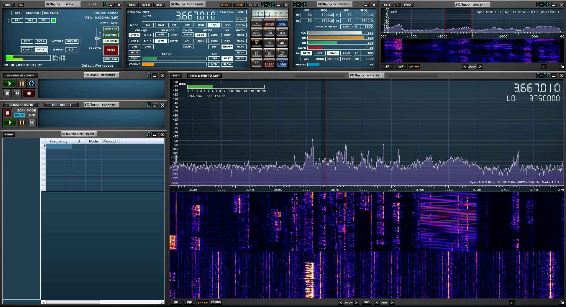Image resolution: width=566 pixels, height=307 pixels.
Task: Decrease RBW in the Main SP
Action: (377, 303)
